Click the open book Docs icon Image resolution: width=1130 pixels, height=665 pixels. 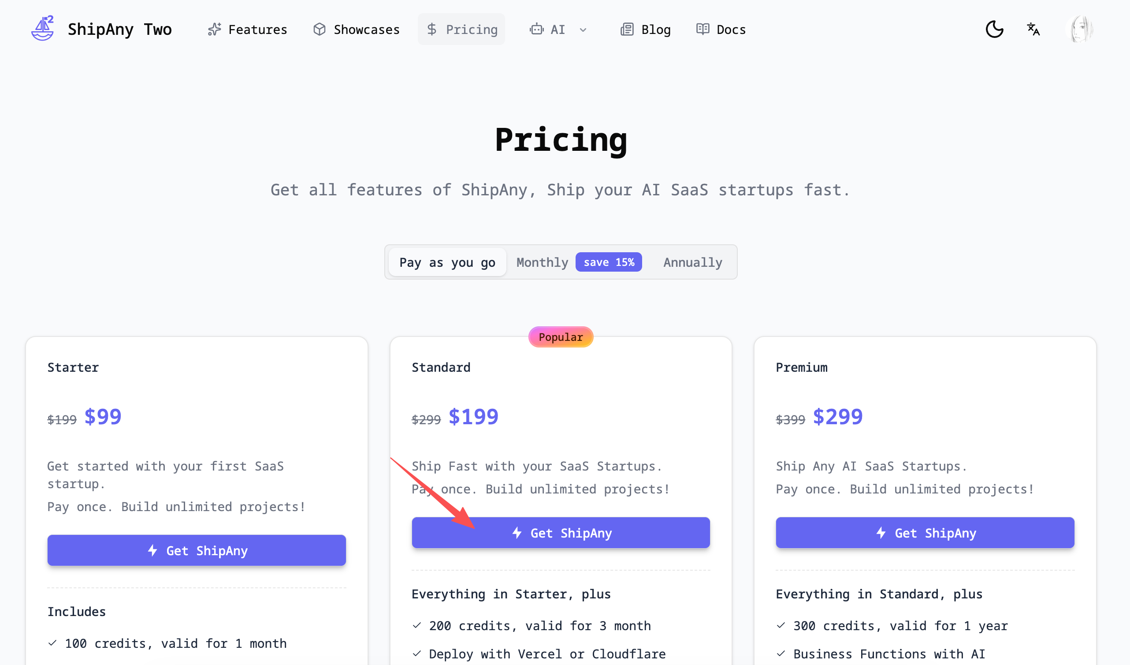(702, 30)
